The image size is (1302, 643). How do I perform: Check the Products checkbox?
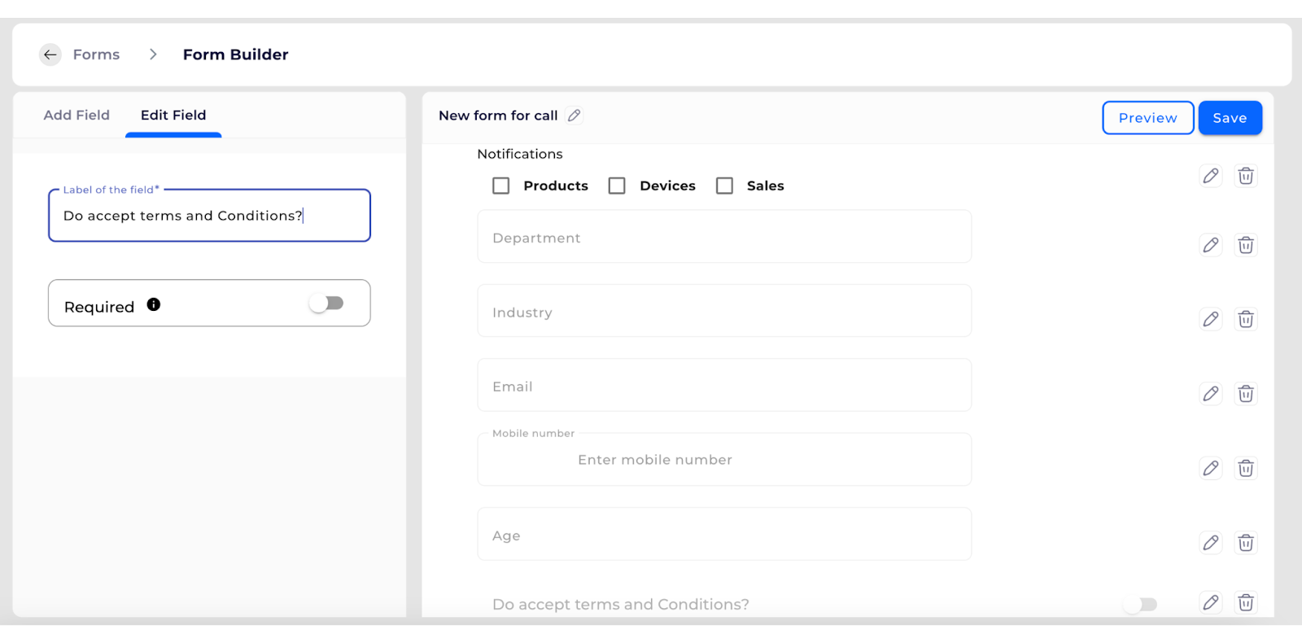click(501, 186)
